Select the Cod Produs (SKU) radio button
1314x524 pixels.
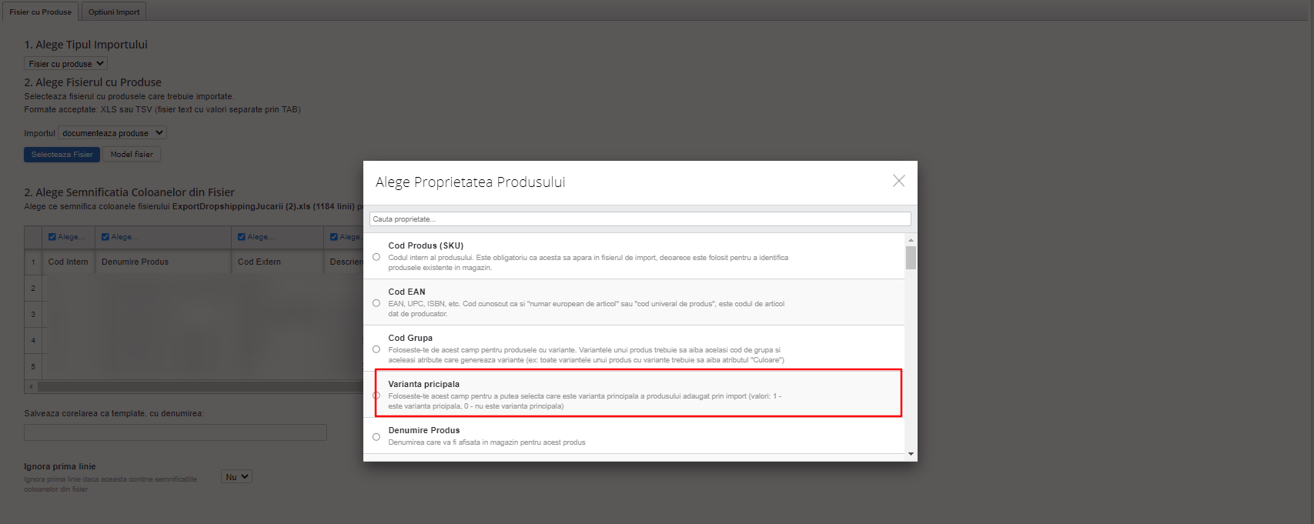coord(376,257)
